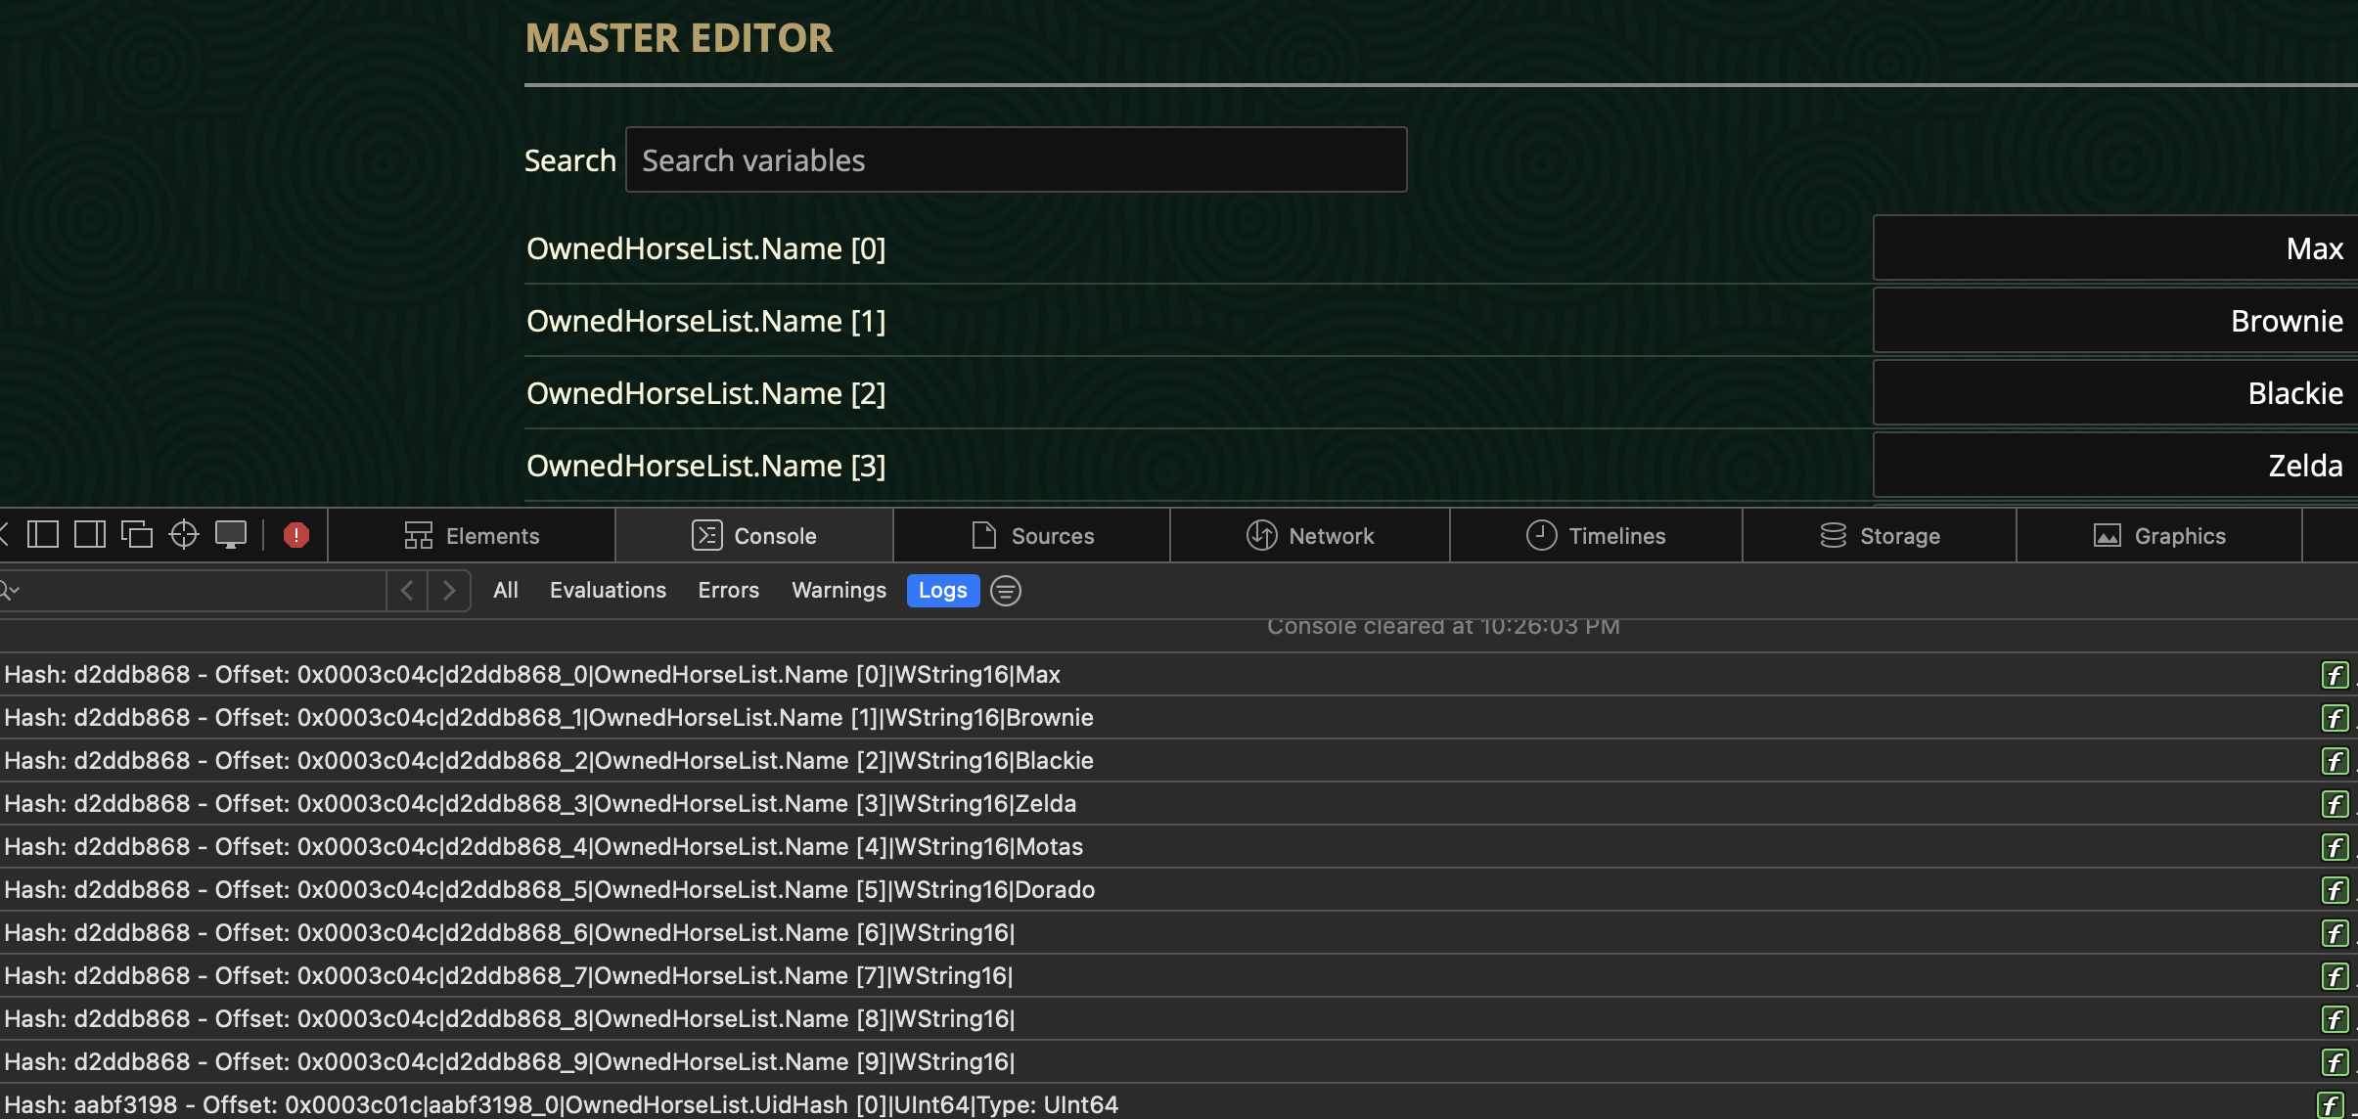Undock inspector into a separate window
Viewport: 2358px width, 1119px height.
[x=138, y=534]
